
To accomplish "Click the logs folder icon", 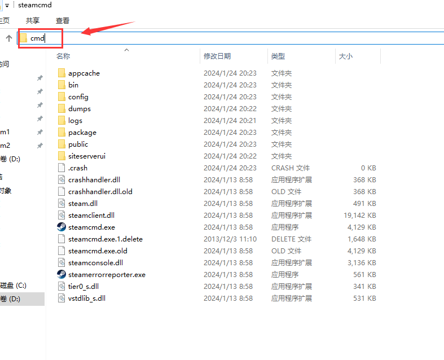I will (61, 120).
